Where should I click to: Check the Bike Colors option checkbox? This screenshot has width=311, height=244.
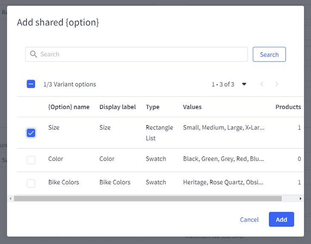click(x=31, y=183)
